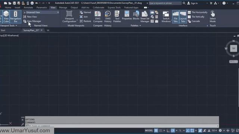This screenshot has width=239, height=134.
Task: Open the Unsaved View dropdown
Action: pos(41,12)
